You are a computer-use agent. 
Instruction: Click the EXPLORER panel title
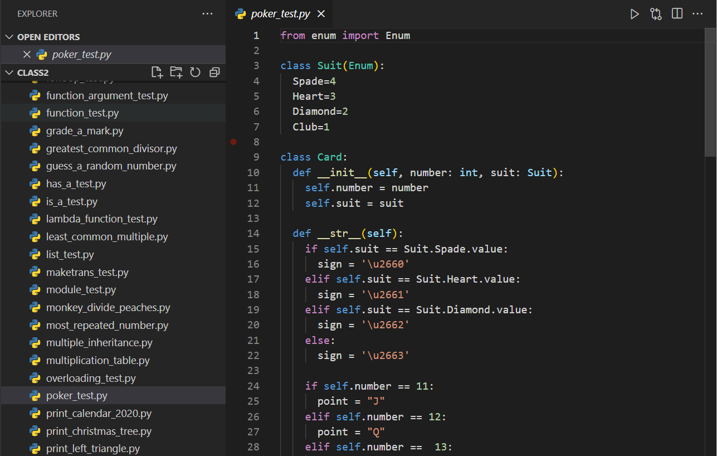[x=37, y=13]
